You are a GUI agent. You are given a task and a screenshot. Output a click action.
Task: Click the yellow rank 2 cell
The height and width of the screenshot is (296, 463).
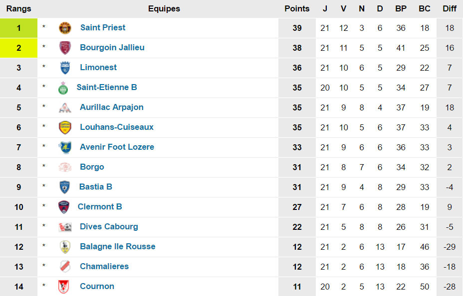click(x=19, y=48)
